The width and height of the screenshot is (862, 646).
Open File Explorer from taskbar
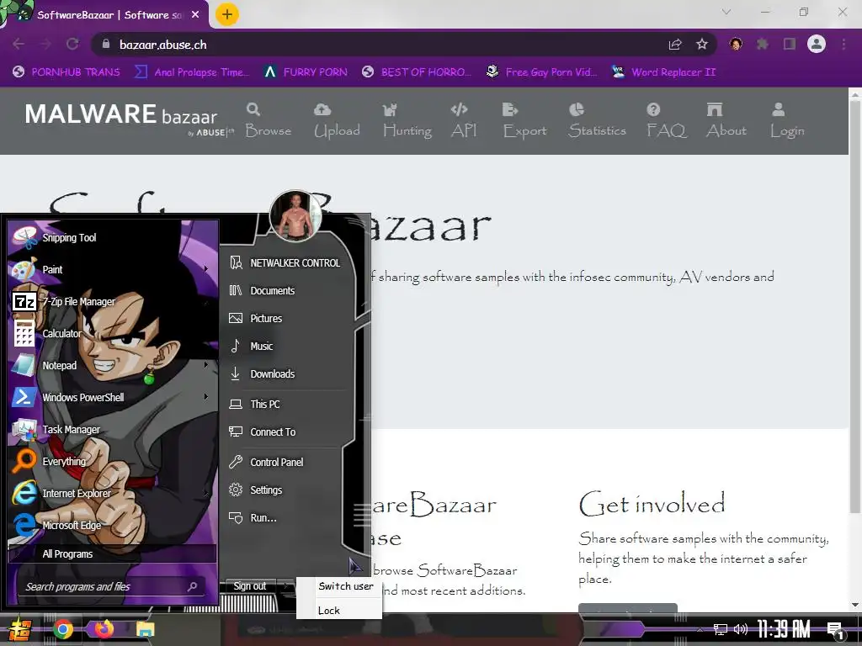tap(145, 629)
